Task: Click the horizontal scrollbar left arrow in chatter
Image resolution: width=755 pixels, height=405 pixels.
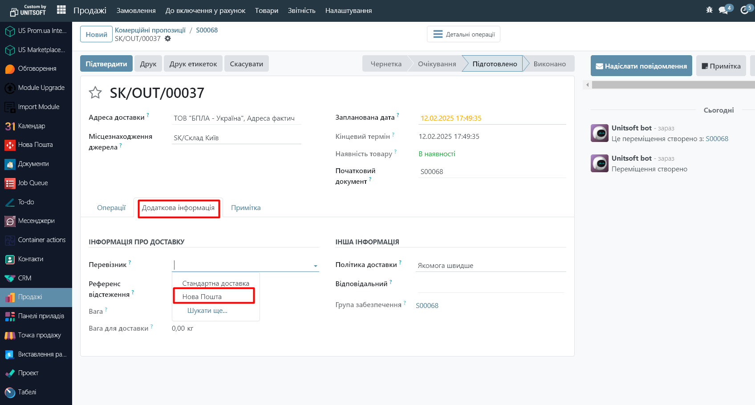Action: (587, 85)
